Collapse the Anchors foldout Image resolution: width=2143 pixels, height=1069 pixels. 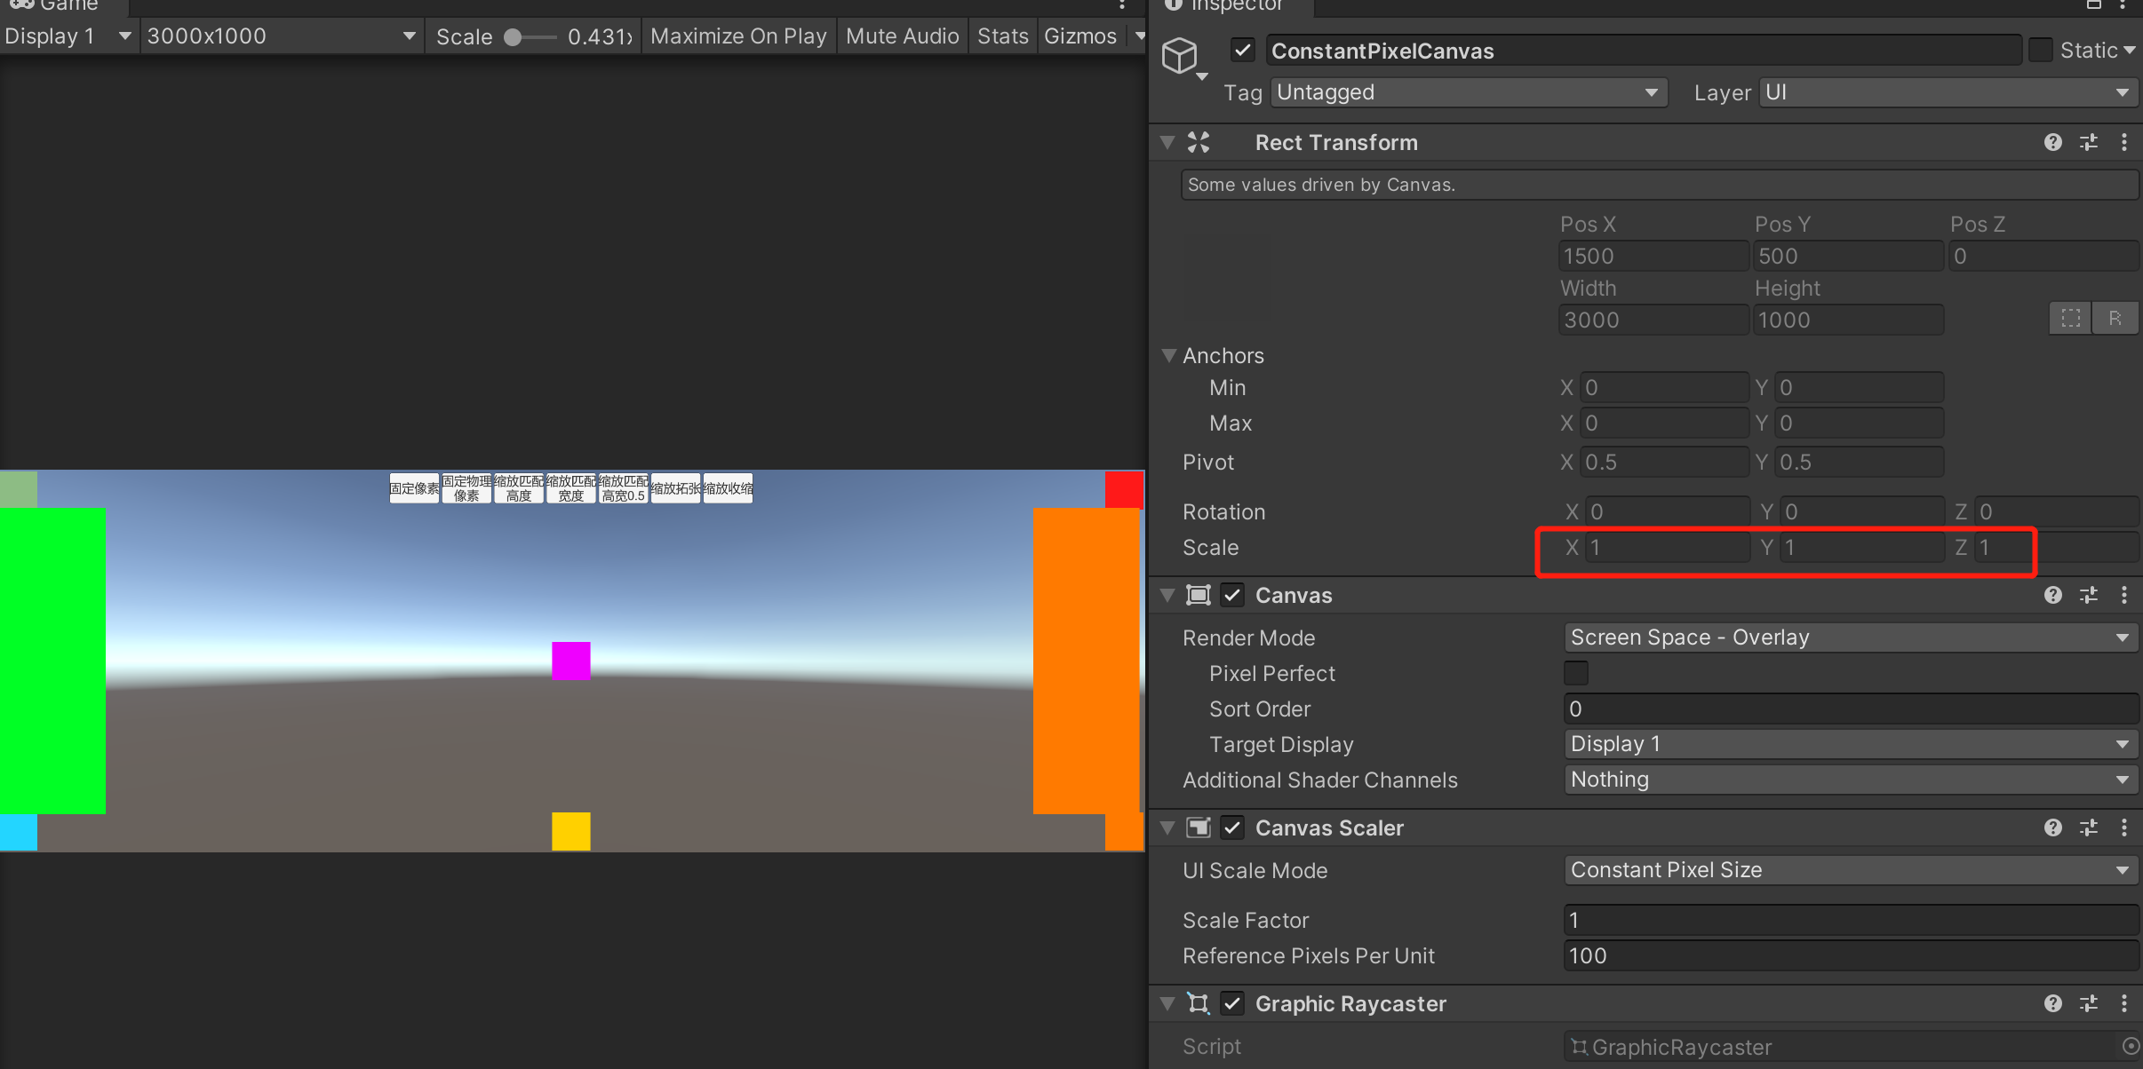1169,355
